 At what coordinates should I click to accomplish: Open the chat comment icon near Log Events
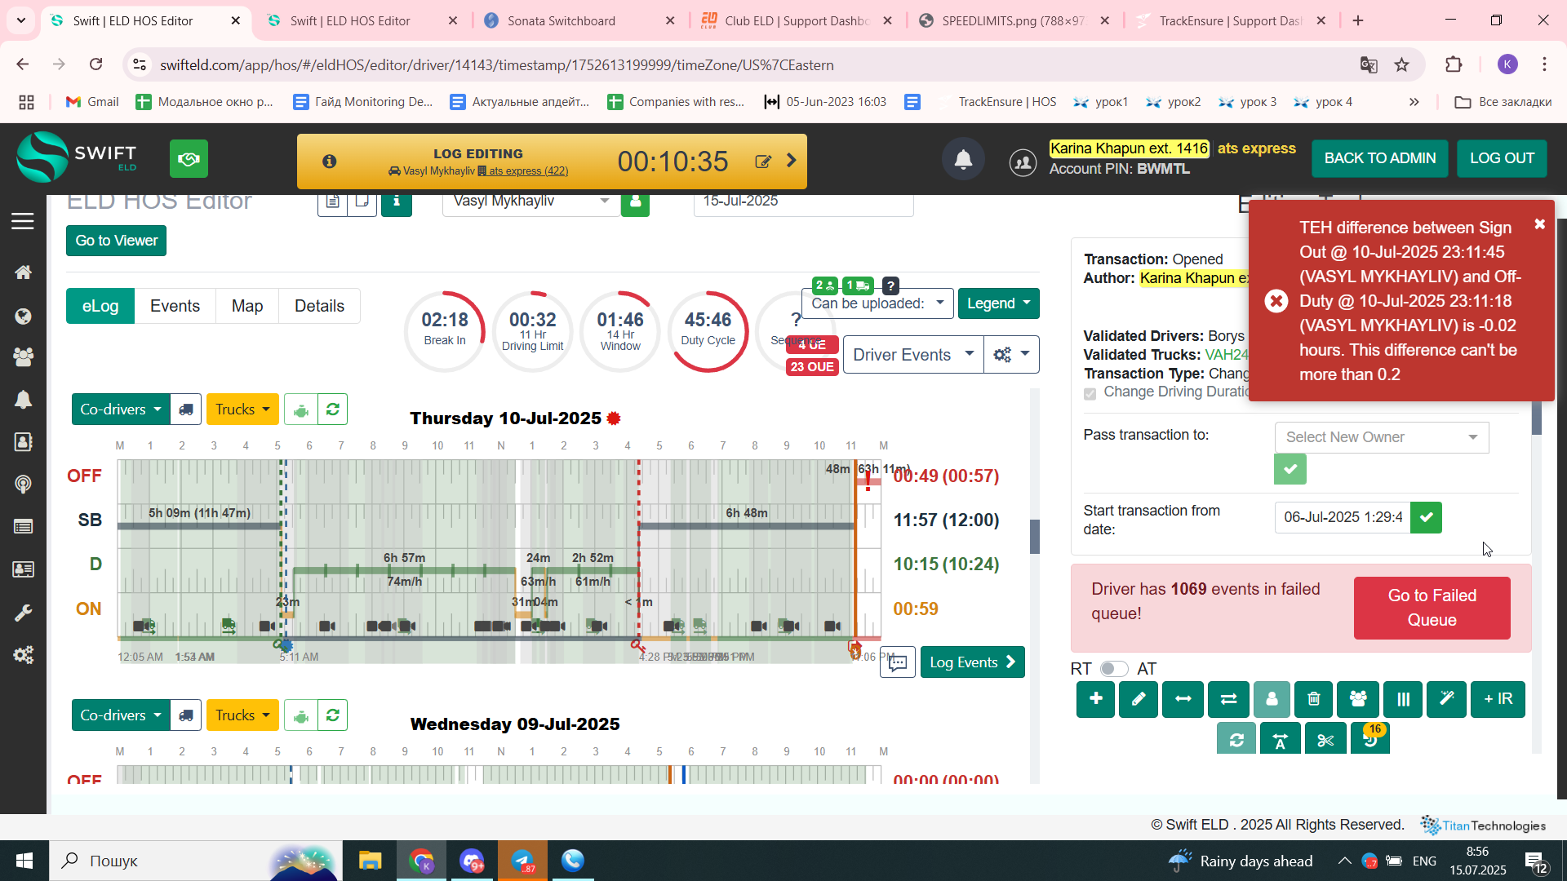click(897, 662)
